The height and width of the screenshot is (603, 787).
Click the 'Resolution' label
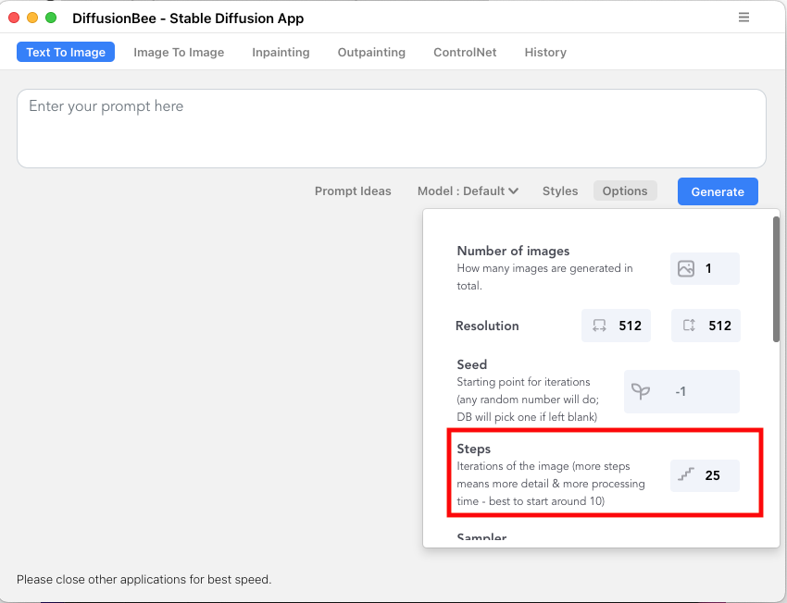pyautogui.click(x=487, y=326)
